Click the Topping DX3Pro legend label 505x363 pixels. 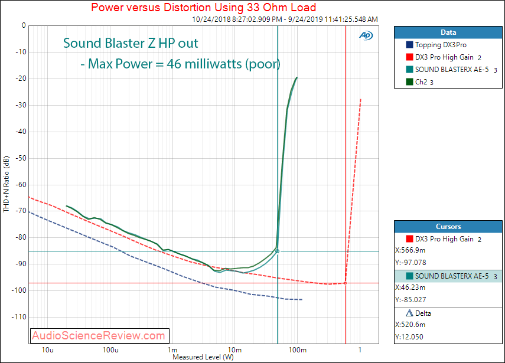(x=441, y=45)
